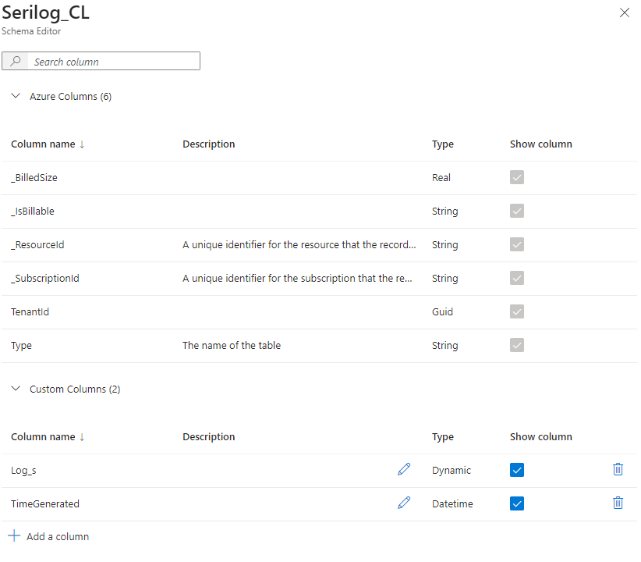This screenshot has height=562, width=641.
Task: Click 'The name of the table' description
Action: pos(232,346)
